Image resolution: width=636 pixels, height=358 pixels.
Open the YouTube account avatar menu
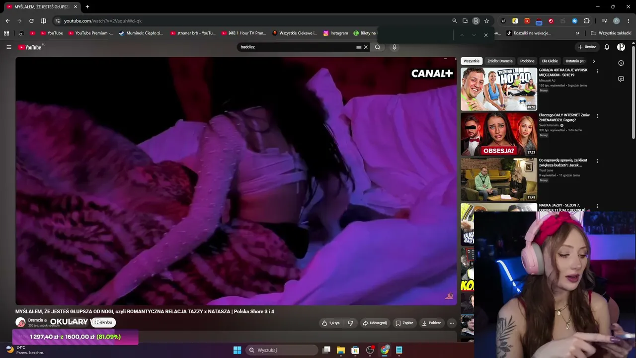[621, 47]
